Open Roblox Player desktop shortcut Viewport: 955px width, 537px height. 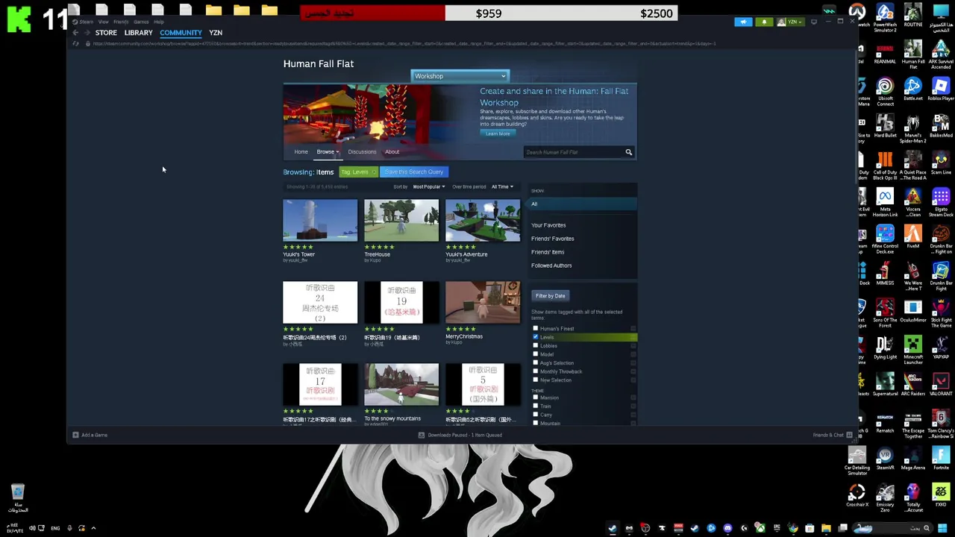pyautogui.click(x=941, y=90)
